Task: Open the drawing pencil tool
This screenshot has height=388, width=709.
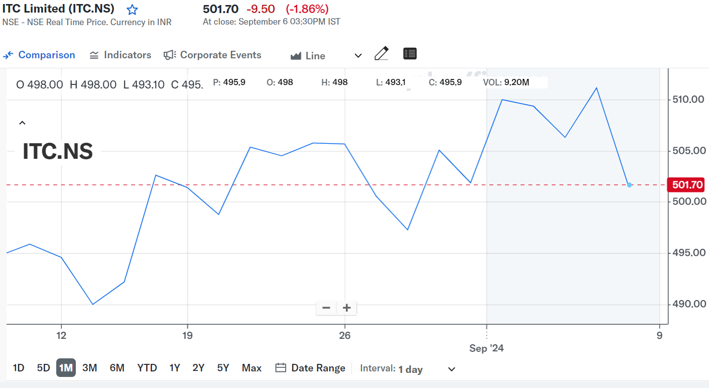Action: tap(382, 53)
